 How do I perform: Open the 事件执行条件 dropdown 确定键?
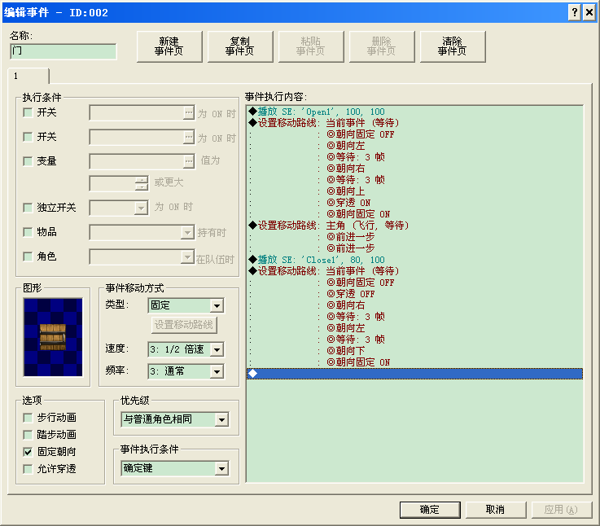tap(175, 468)
